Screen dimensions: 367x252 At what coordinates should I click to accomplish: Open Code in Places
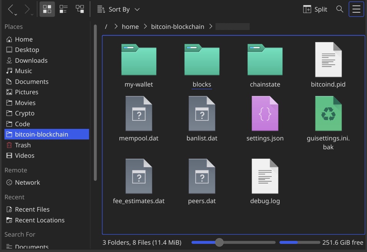click(x=47, y=124)
